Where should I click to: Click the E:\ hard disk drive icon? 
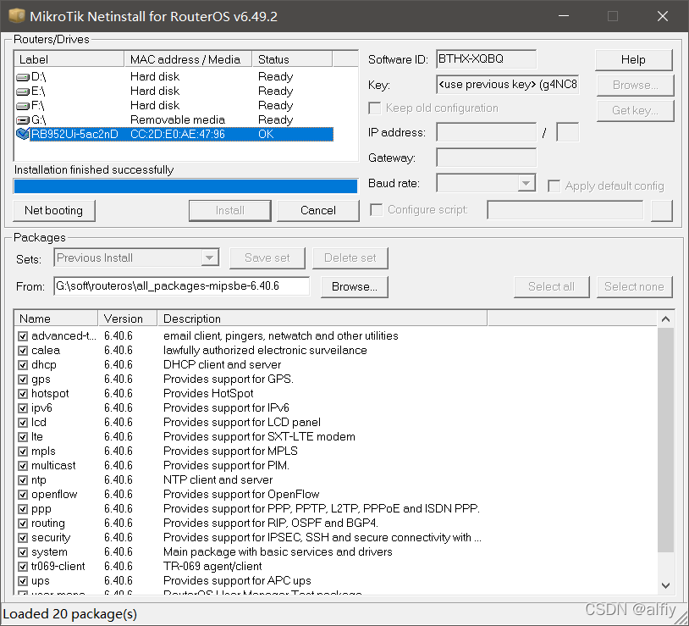[22, 91]
